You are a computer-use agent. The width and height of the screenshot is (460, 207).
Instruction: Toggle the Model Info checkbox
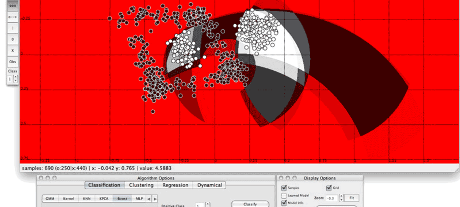(x=284, y=203)
